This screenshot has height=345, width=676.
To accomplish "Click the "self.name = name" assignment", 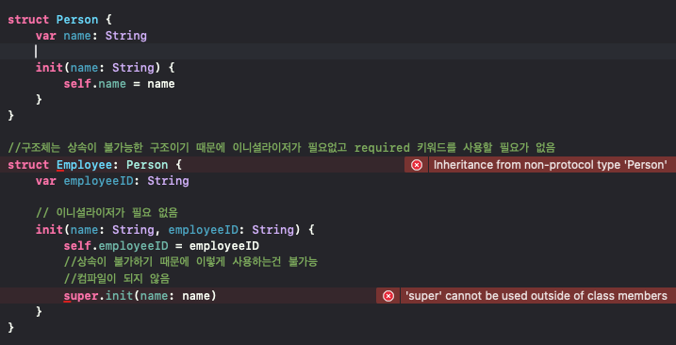I will tap(120, 84).
